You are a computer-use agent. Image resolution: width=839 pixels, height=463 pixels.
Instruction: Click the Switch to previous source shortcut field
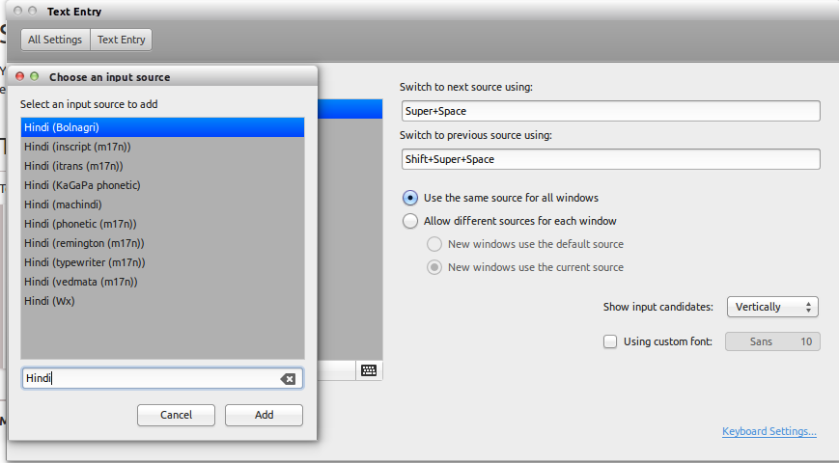pos(610,159)
